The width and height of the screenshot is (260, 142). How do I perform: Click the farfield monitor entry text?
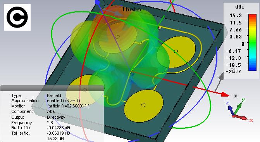[x=68, y=106]
